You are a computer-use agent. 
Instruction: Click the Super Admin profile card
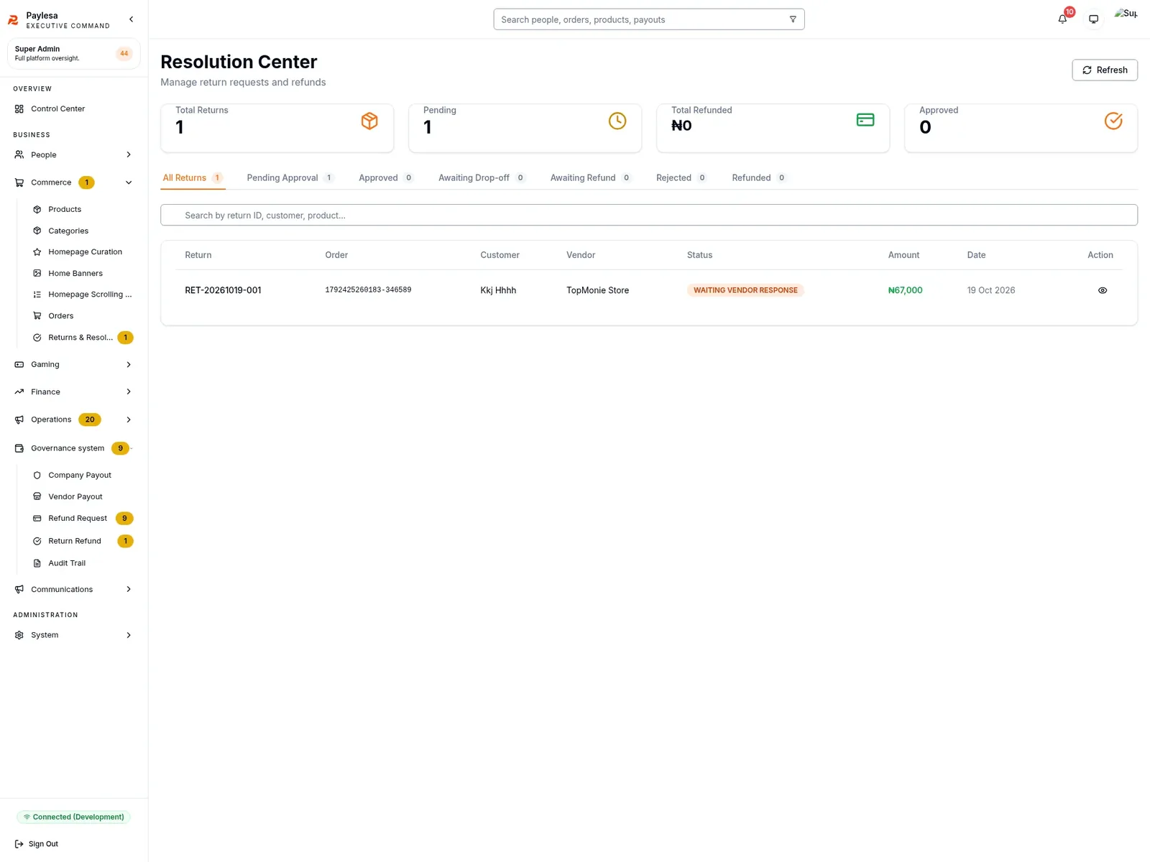(73, 54)
